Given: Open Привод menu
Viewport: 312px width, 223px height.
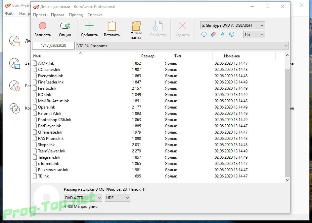Looking at the screenshot, I should (x=76, y=15).
